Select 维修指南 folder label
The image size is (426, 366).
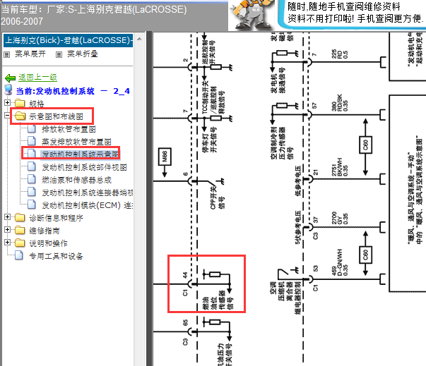pos(45,231)
